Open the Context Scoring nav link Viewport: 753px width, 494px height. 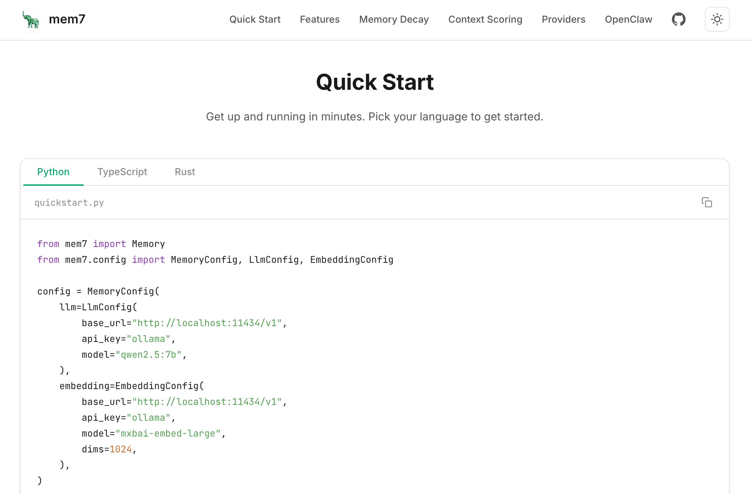point(485,19)
